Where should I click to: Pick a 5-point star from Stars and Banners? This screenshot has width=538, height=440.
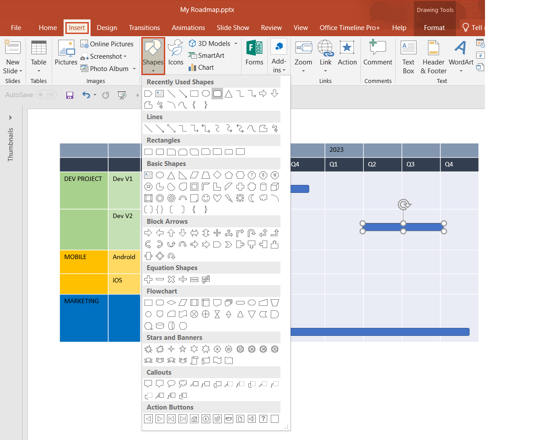pos(182,349)
